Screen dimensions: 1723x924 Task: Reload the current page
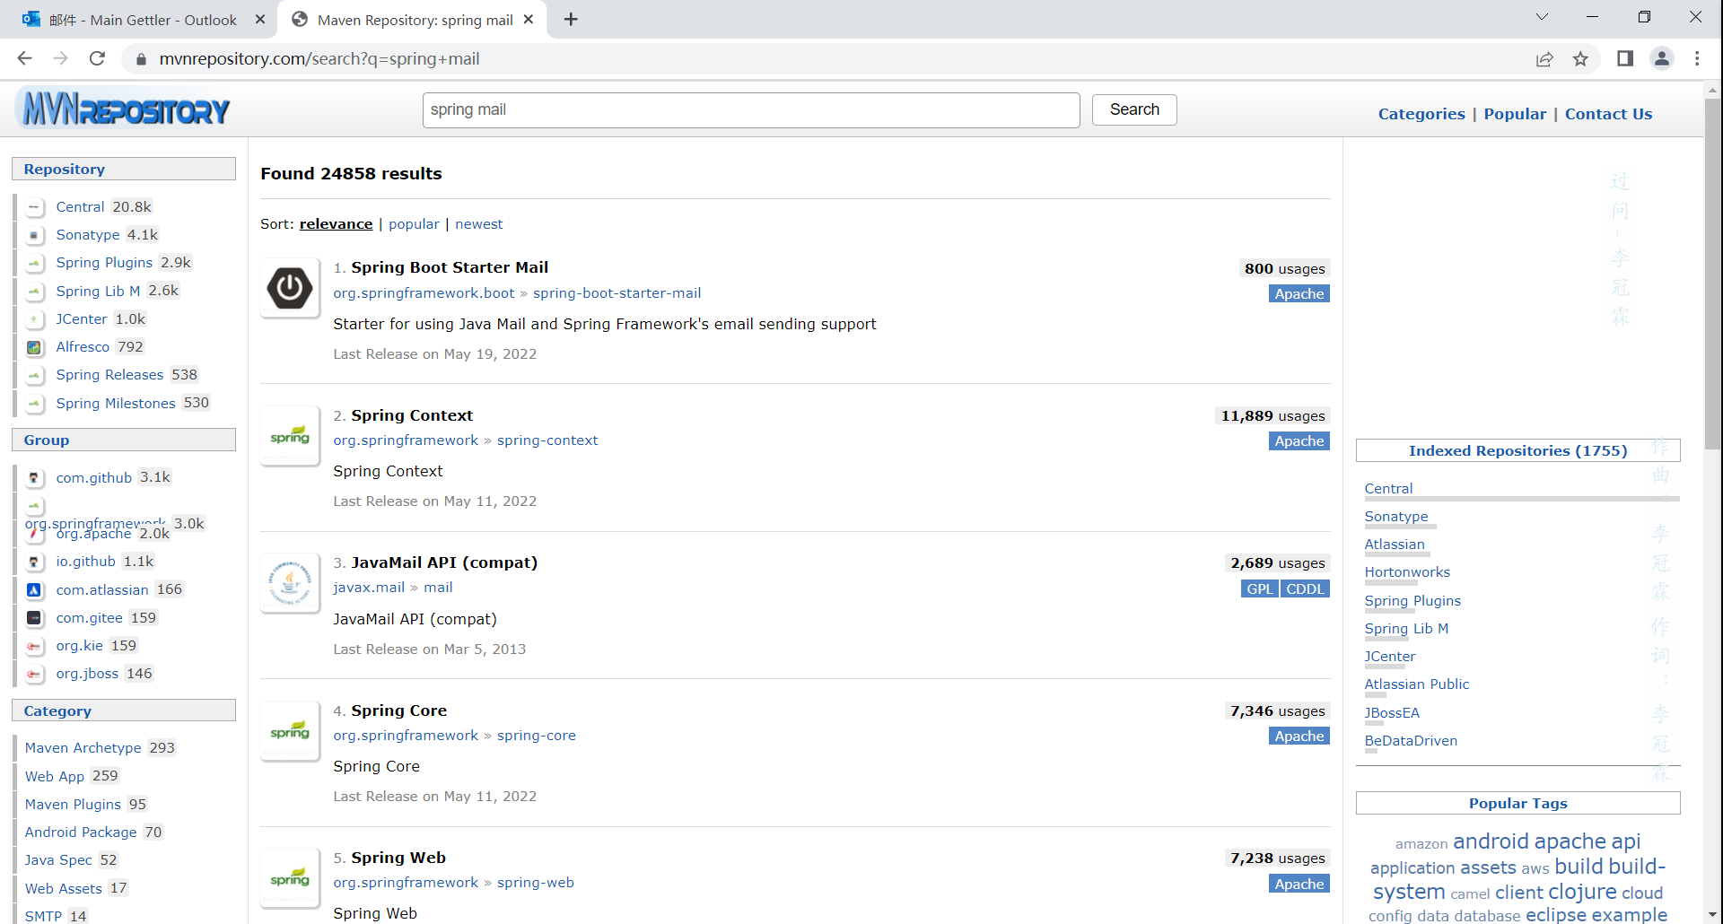97,58
